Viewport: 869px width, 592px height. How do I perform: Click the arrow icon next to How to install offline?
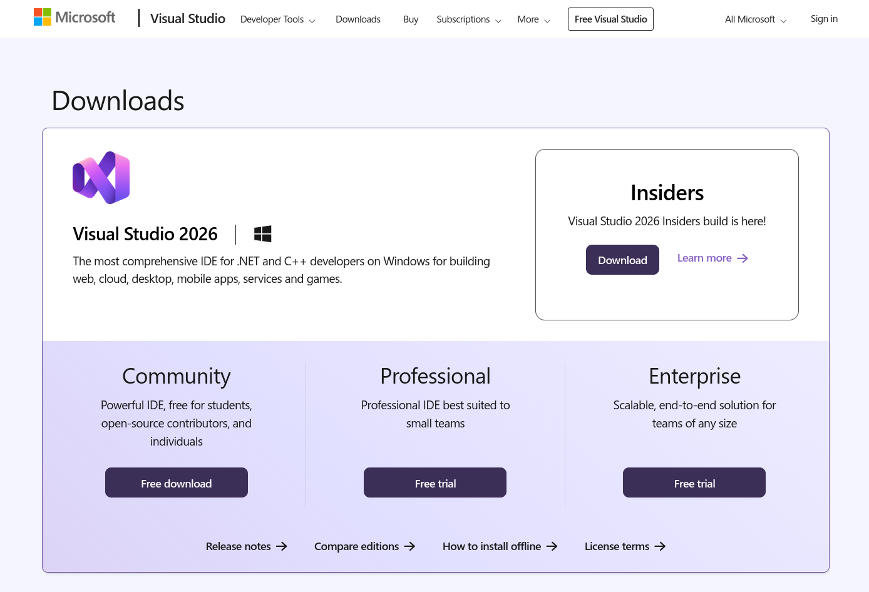552,546
